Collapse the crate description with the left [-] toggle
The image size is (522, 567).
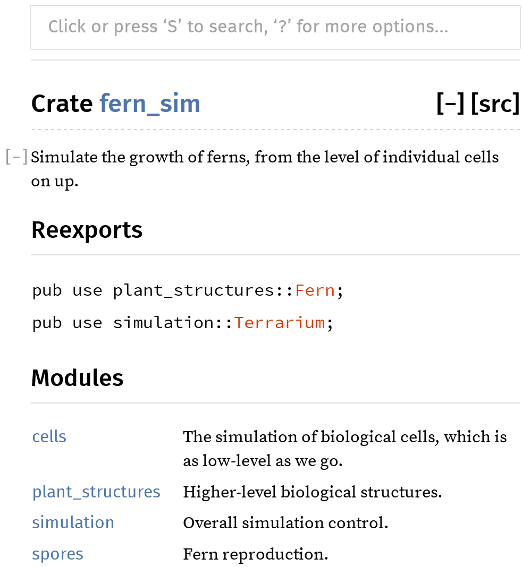(x=16, y=157)
